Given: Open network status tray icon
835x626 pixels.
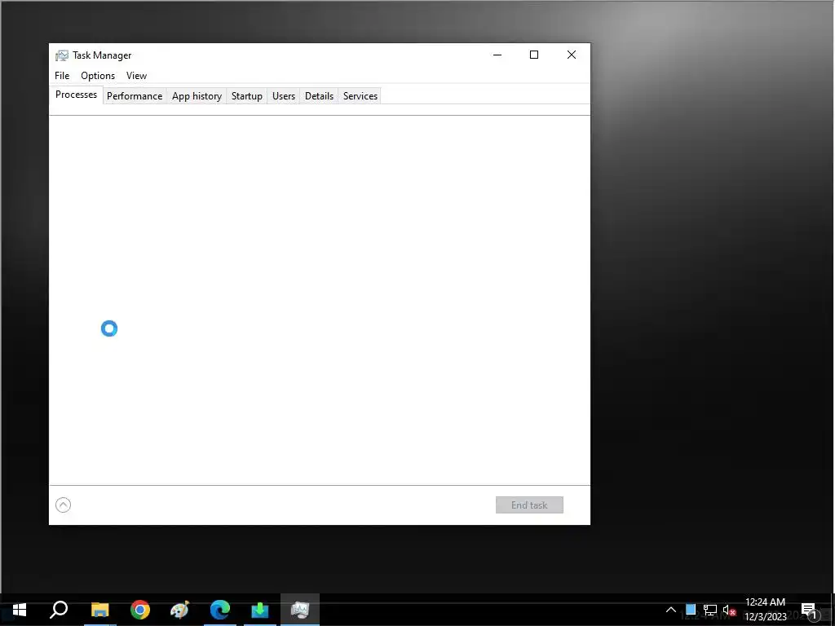Looking at the screenshot, I should click(x=710, y=610).
